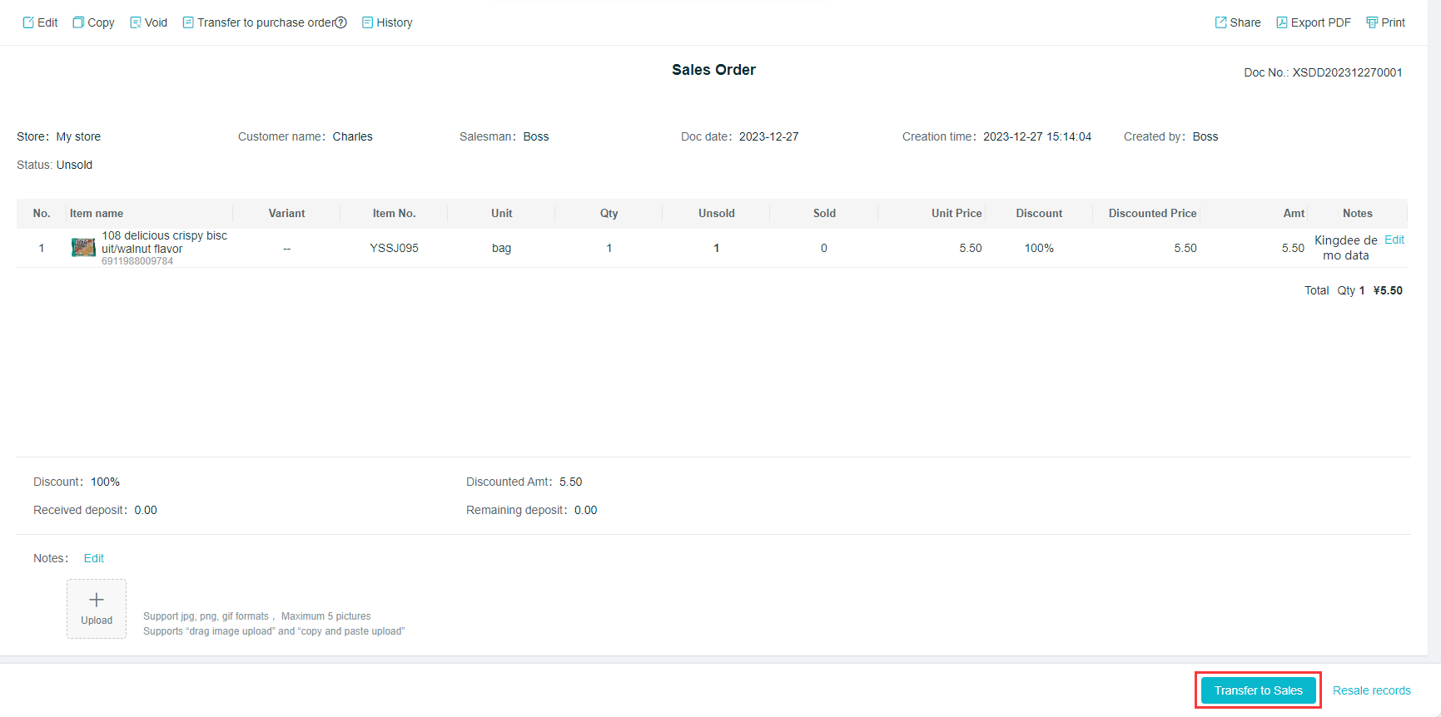Viewport: 1441px width, 717px height.
Task: Click the Edit pencil icon in toolbar
Action: click(x=28, y=22)
